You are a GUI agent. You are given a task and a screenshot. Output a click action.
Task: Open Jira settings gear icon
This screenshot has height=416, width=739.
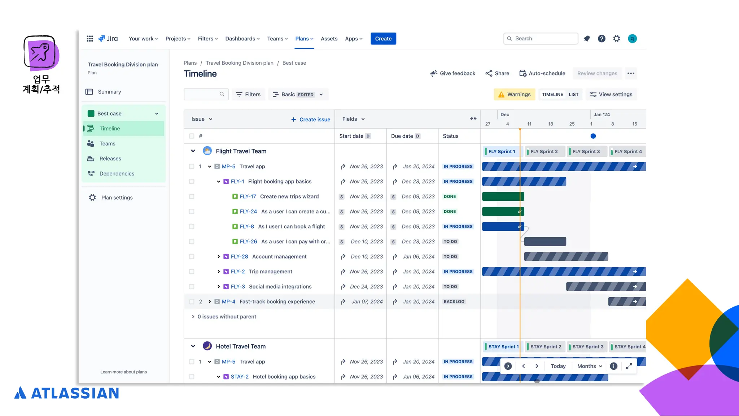point(617,39)
